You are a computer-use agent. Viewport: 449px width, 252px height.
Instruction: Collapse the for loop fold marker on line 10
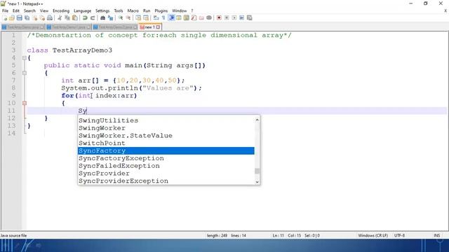pyautogui.click(x=25, y=103)
